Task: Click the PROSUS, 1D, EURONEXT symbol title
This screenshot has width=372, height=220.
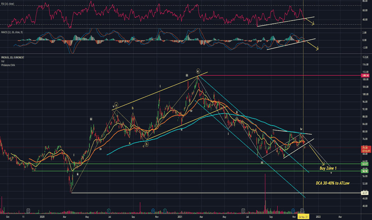Action: [13, 57]
